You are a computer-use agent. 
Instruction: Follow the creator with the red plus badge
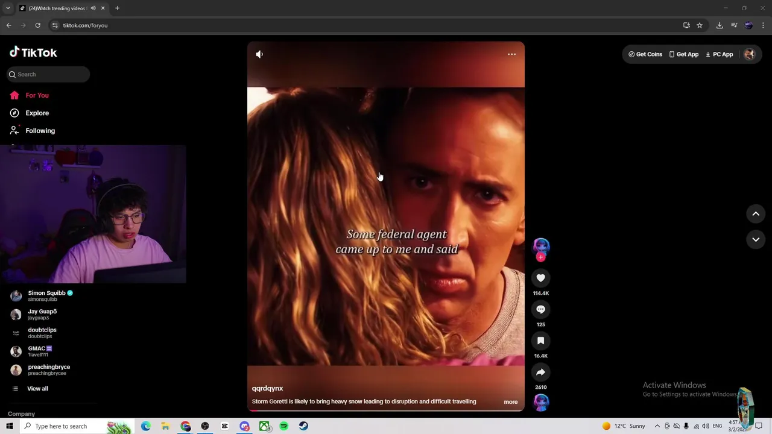541,257
